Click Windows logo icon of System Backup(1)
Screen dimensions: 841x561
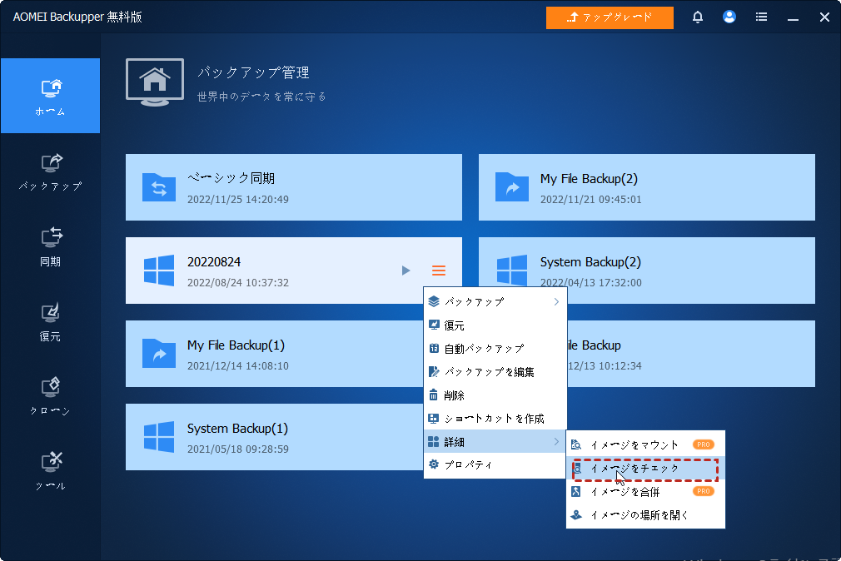point(159,437)
